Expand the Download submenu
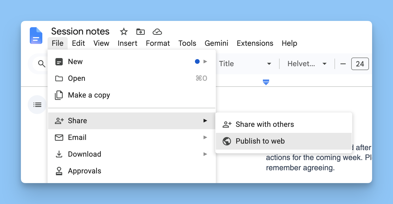Image resolution: width=393 pixels, height=204 pixels. (132, 154)
